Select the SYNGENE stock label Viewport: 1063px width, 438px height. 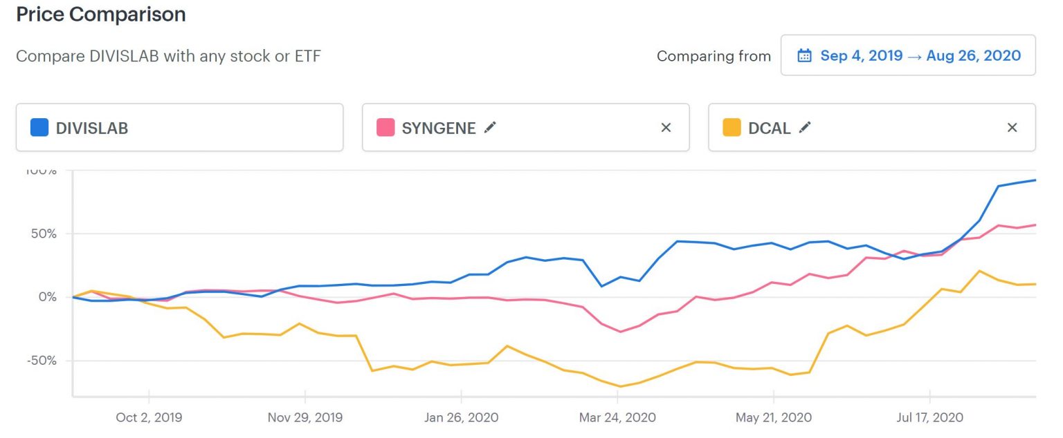tap(439, 128)
